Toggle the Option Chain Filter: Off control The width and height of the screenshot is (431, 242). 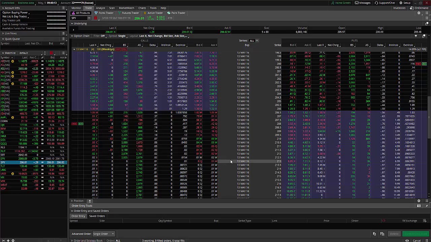point(99,36)
